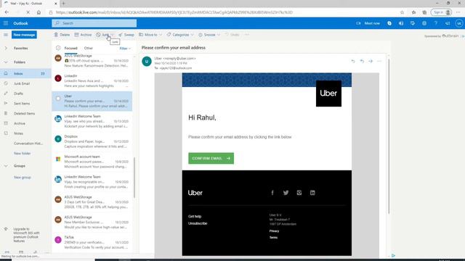Compose with the New message button

coord(24,35)
